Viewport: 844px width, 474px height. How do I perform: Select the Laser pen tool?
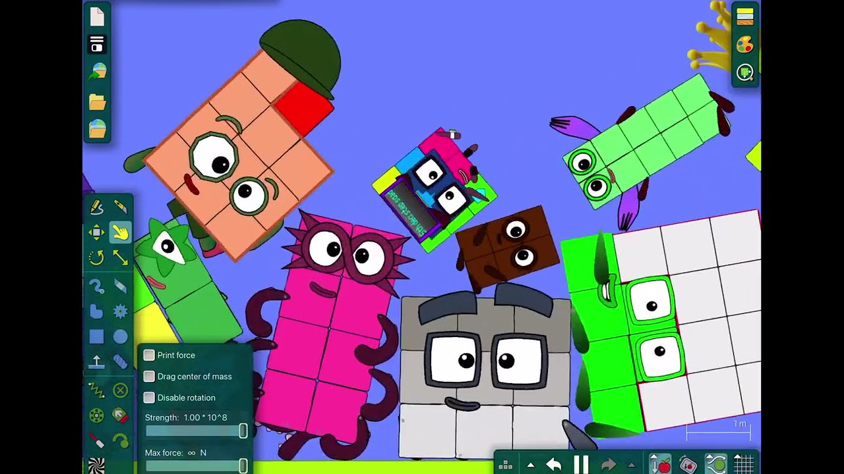pyautogui.click(x=97, y=440)
